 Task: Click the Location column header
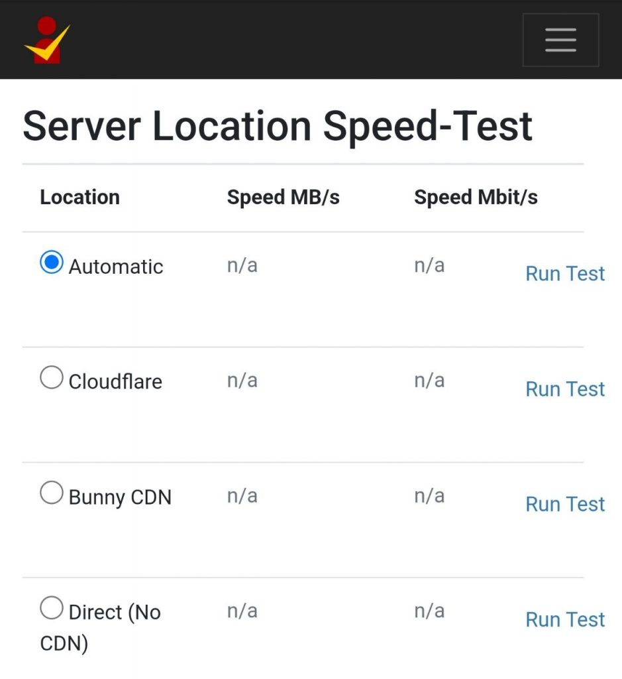(x=80, y=197)
